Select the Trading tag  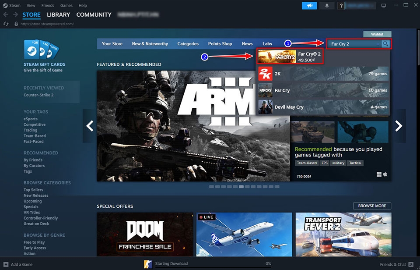30,130
